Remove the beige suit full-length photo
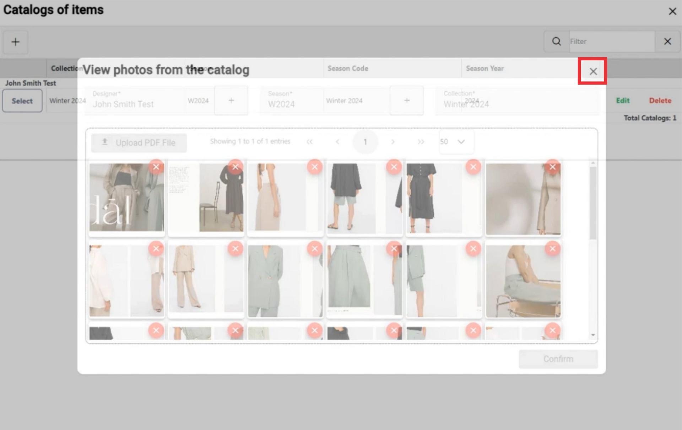 pos(236,249)
